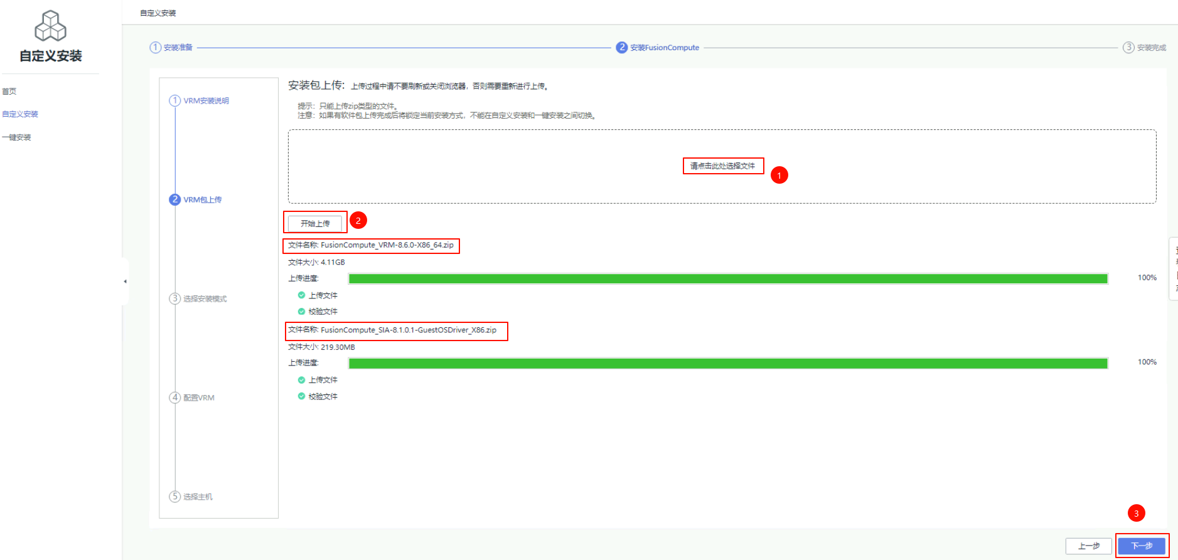Open the 首页 menu item
This screenshot has width=1178, height=560.
[x=9, y=92]
